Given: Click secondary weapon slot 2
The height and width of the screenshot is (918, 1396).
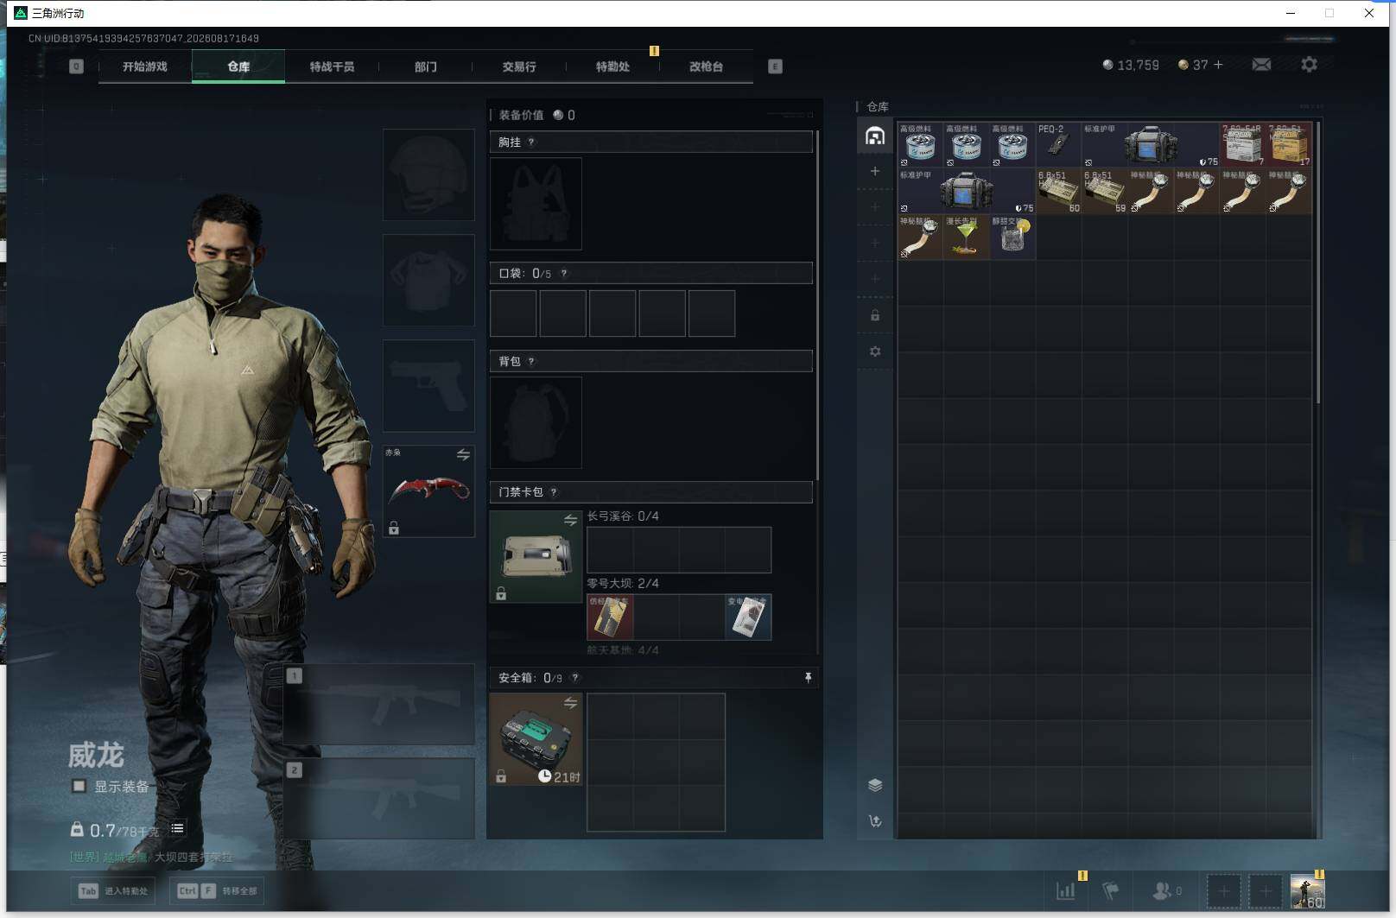Looking at the screenshot, I should 378,798.
